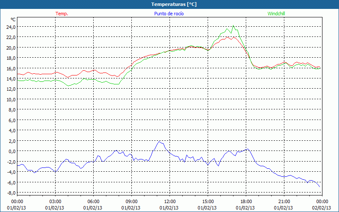Click the 24,0 y-axis value
The image size is (339, 212).
(x=11, y=27)
